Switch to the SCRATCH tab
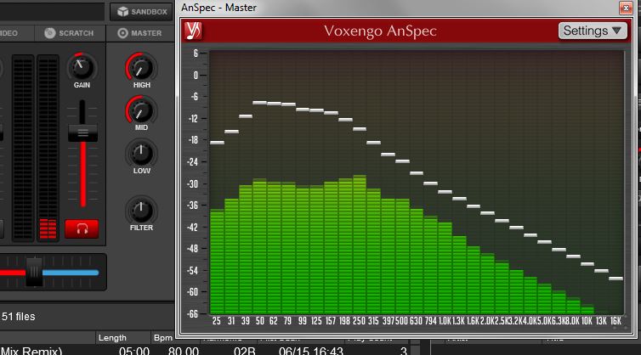 (75, 33)
